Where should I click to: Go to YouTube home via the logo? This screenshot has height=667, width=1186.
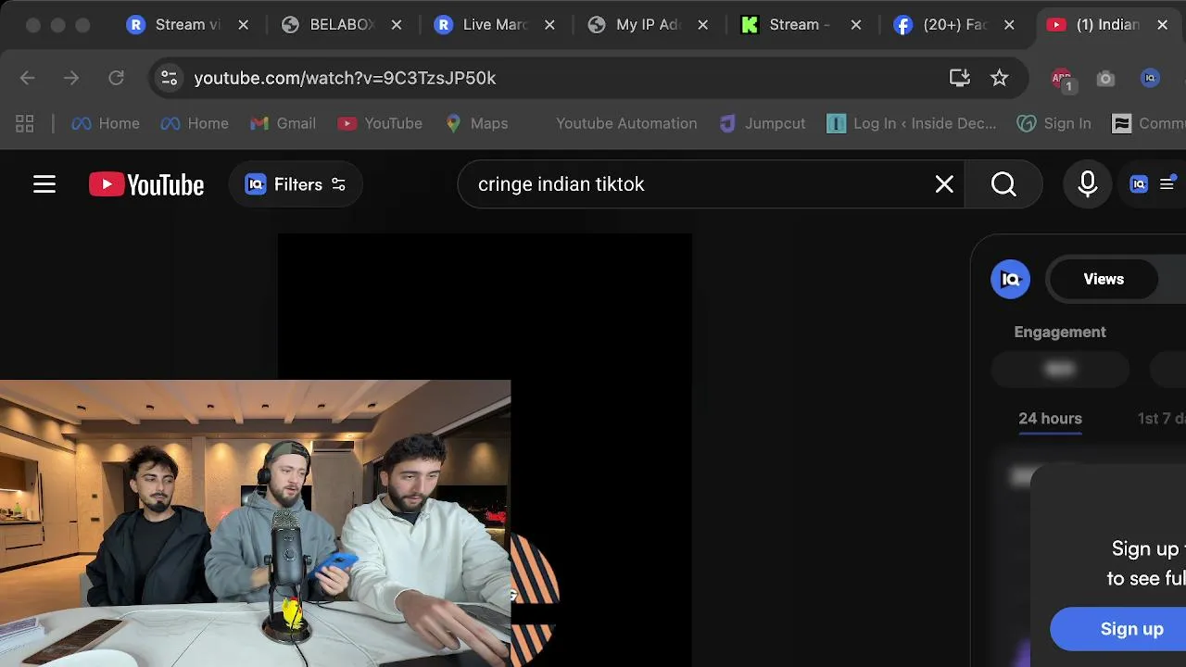(x=146, y=184)
